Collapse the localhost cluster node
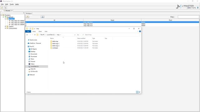 (3, 17)
